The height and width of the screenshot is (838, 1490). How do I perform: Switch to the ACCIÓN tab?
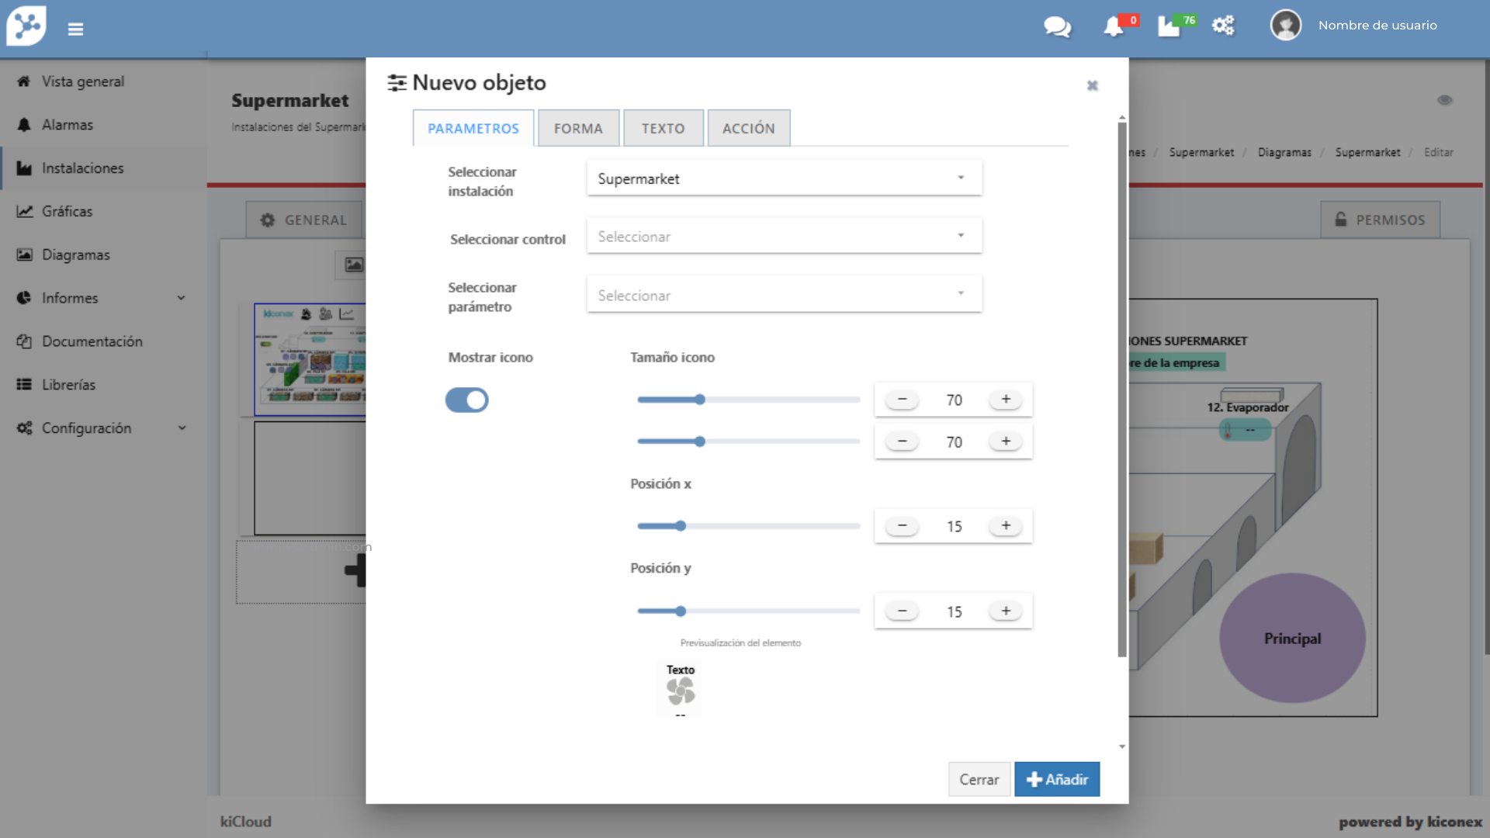click(748, 129)
